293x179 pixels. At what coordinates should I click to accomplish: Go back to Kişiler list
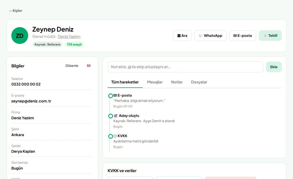[x=16, y=11]
